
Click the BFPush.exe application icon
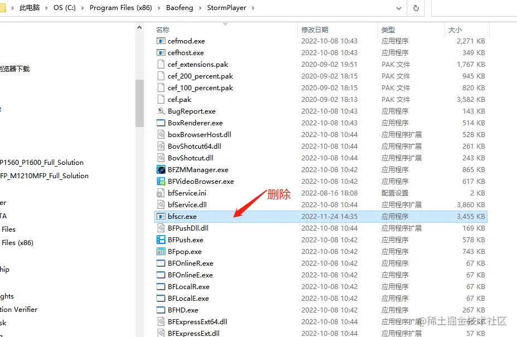point(161,240)
